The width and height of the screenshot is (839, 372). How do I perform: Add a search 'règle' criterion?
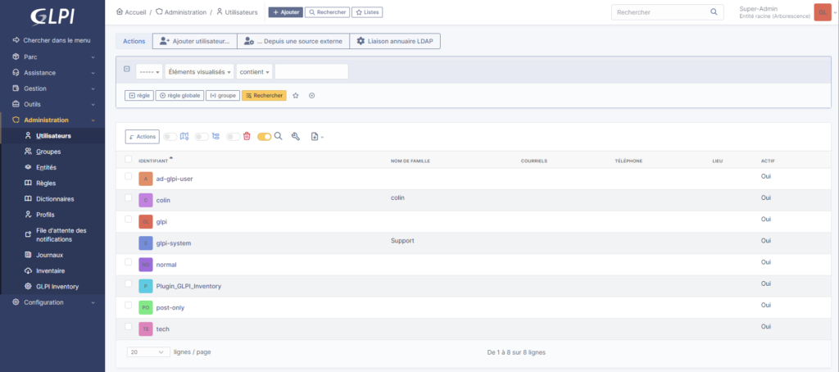(139, 95)
